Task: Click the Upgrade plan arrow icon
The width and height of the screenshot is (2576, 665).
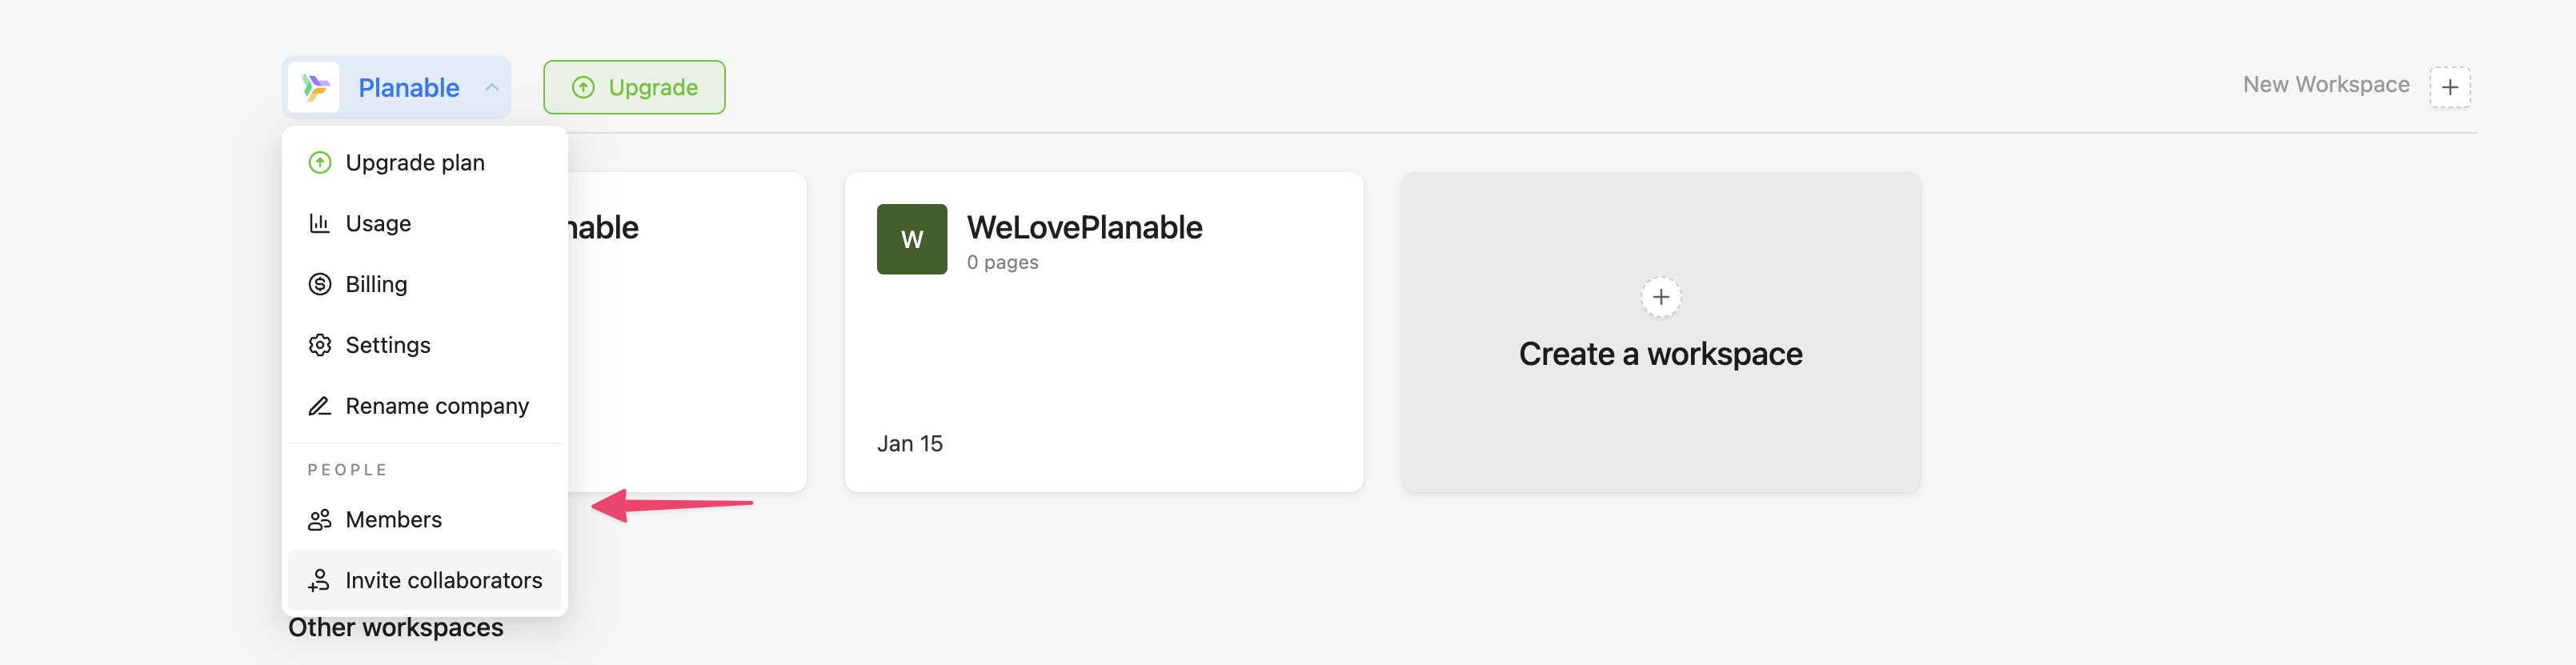Action: coord(320,163)
